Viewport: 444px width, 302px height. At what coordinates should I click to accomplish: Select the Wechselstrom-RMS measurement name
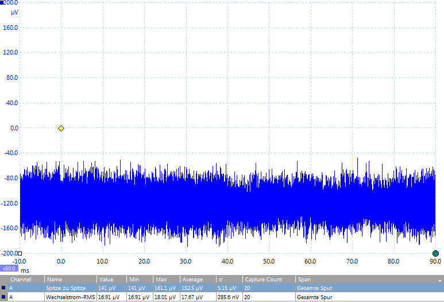coord(70,297)
